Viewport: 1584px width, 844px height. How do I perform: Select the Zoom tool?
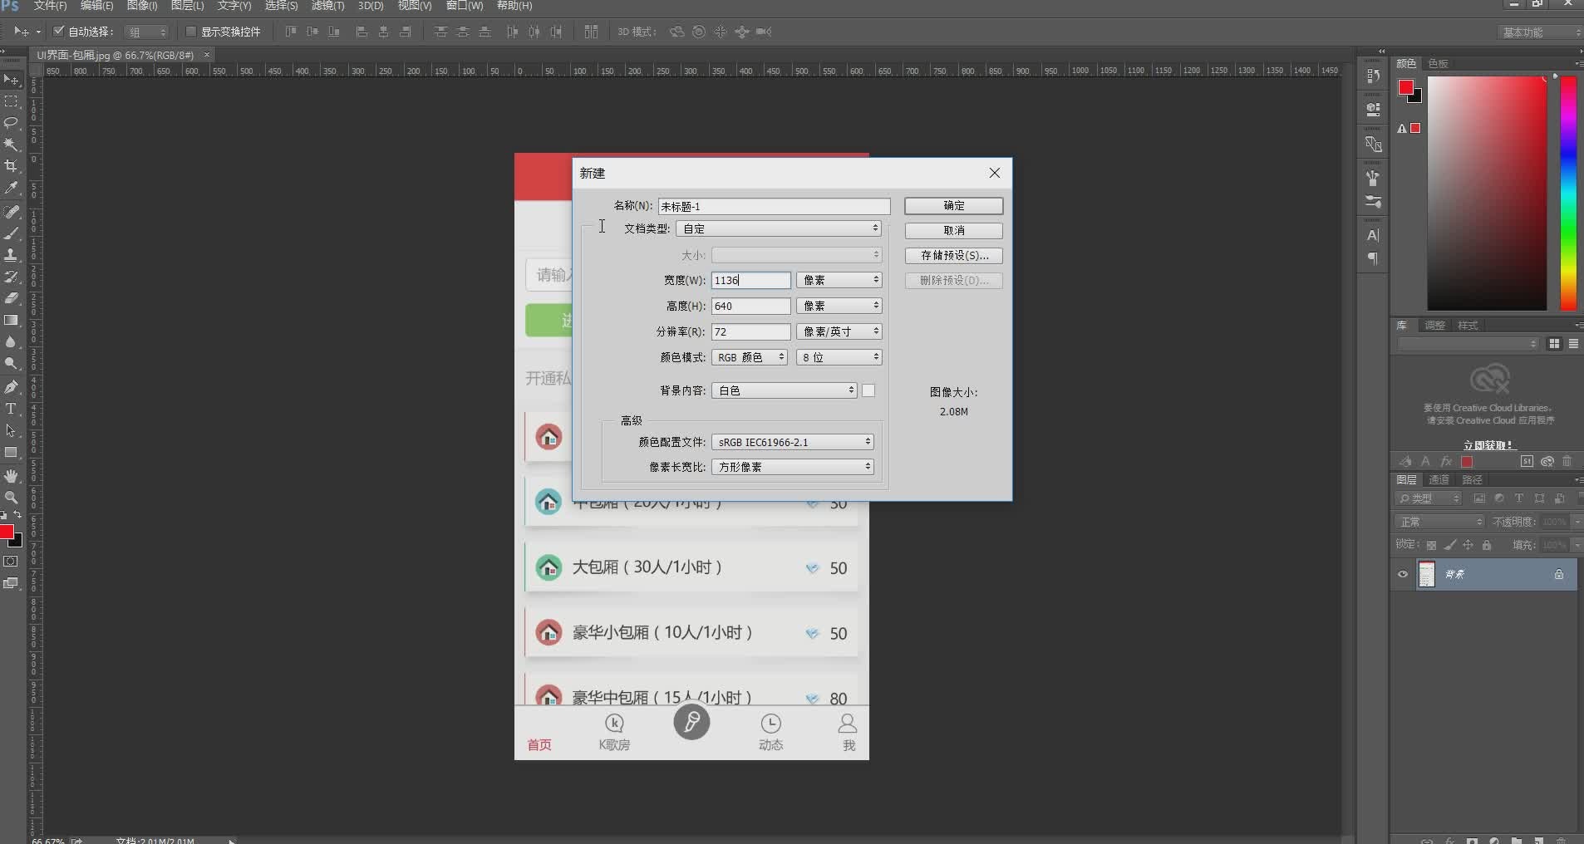click(x=12, y=498)
